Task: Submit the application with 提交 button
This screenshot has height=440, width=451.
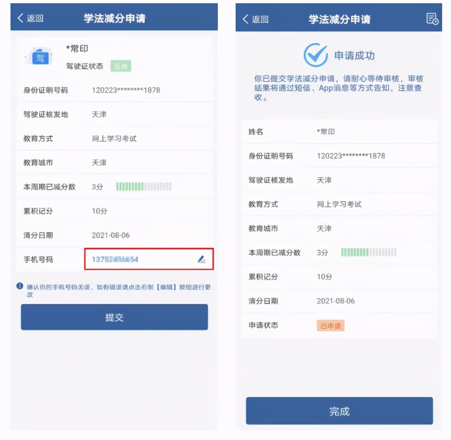Action: [114, 317]
